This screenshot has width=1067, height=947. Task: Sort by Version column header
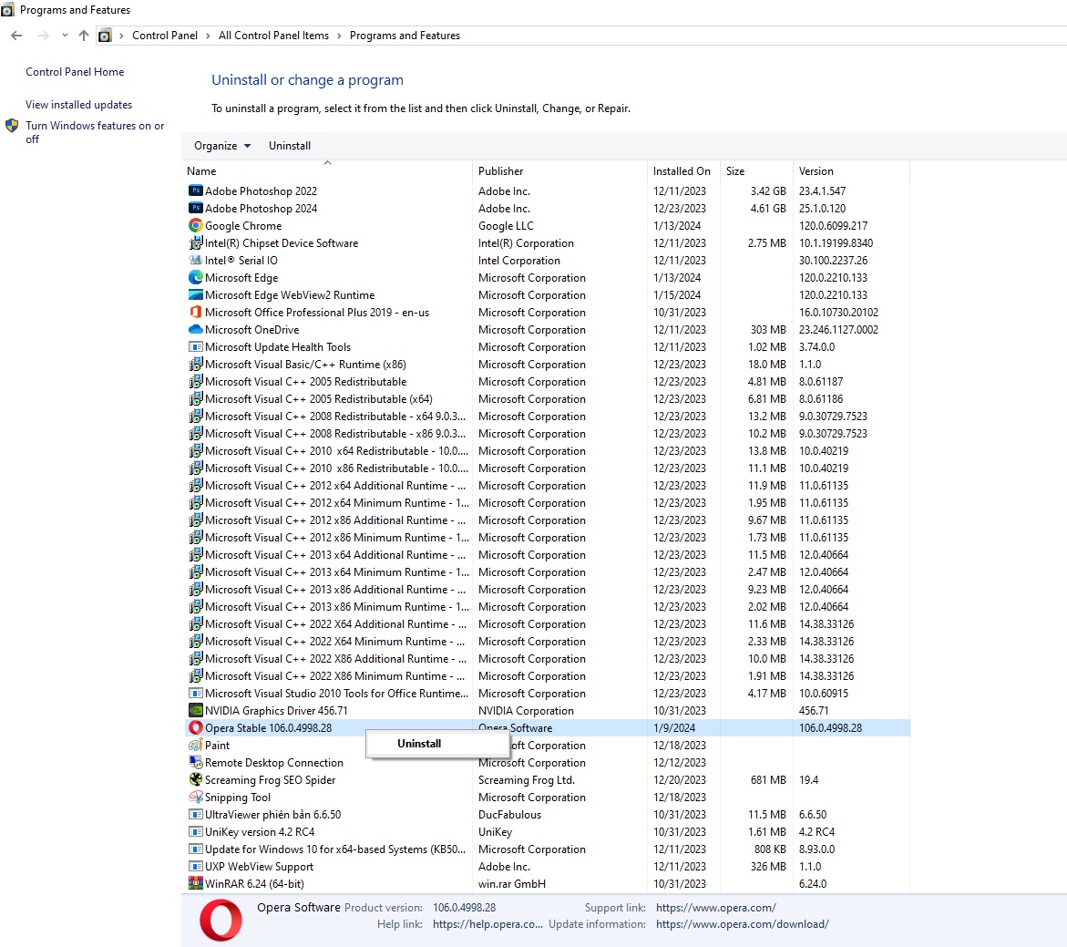851,170
